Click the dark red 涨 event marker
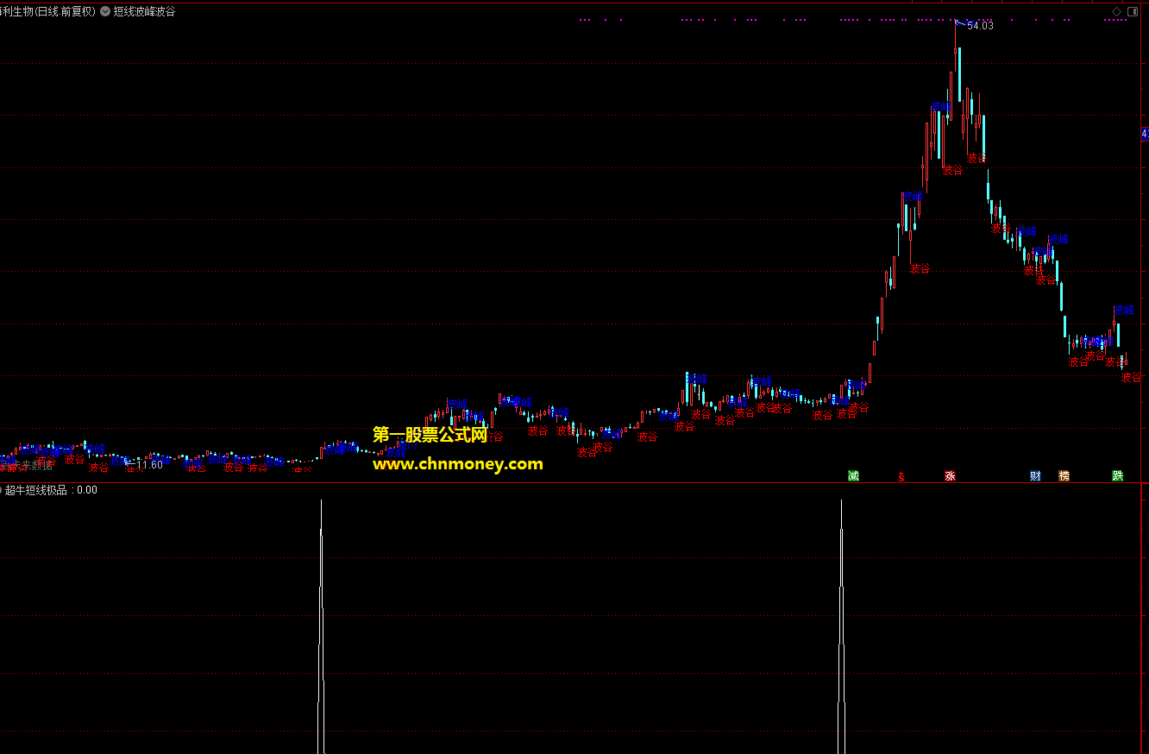The image size is (1149, 754). 950,475
